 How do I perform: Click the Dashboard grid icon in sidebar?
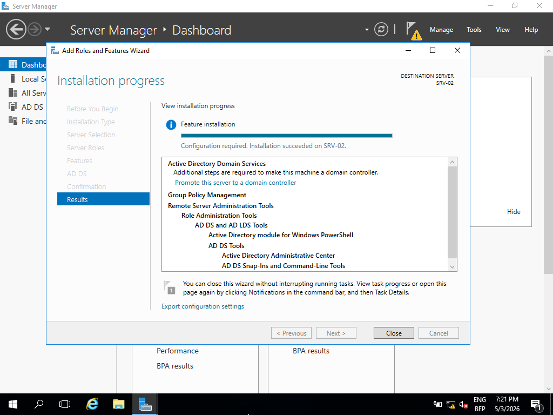(13, 64)
